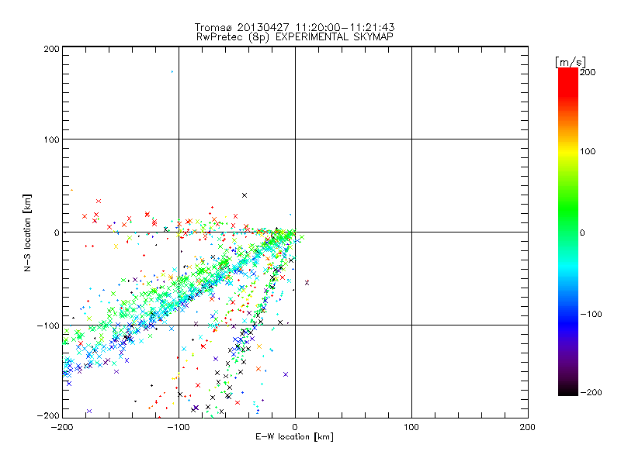Viewport: 621px width, 465px height.
Task: Click the dark purple cross right of vertical zero line
Action: [307, 283]
